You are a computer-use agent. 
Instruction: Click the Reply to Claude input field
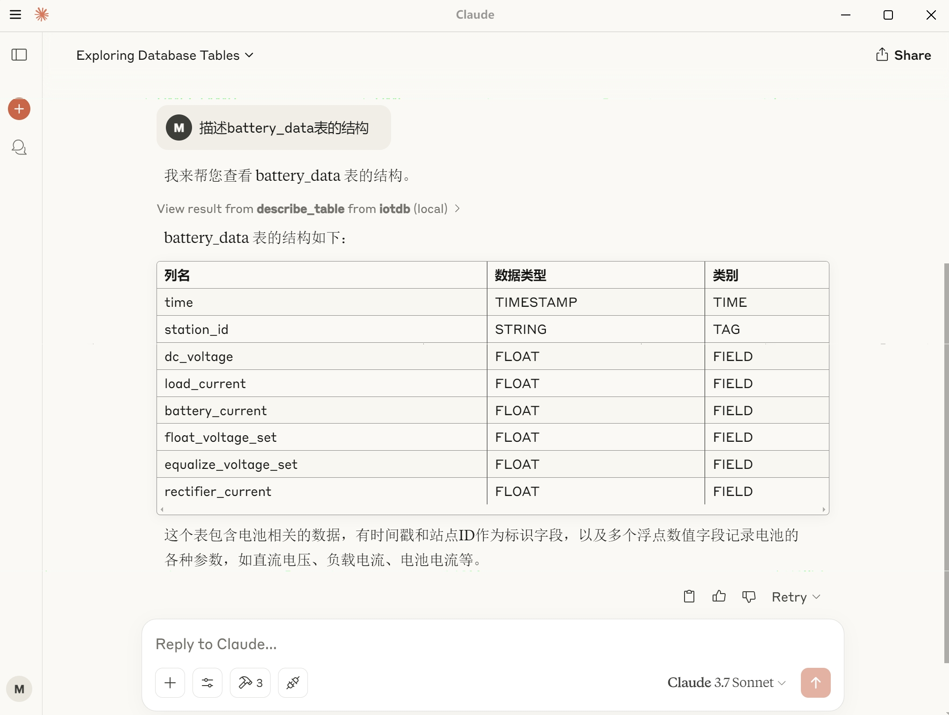(421, 644)
